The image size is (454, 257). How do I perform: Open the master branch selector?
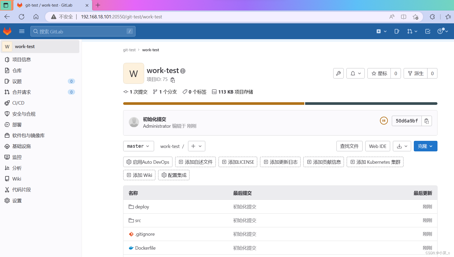coord(138,146)
